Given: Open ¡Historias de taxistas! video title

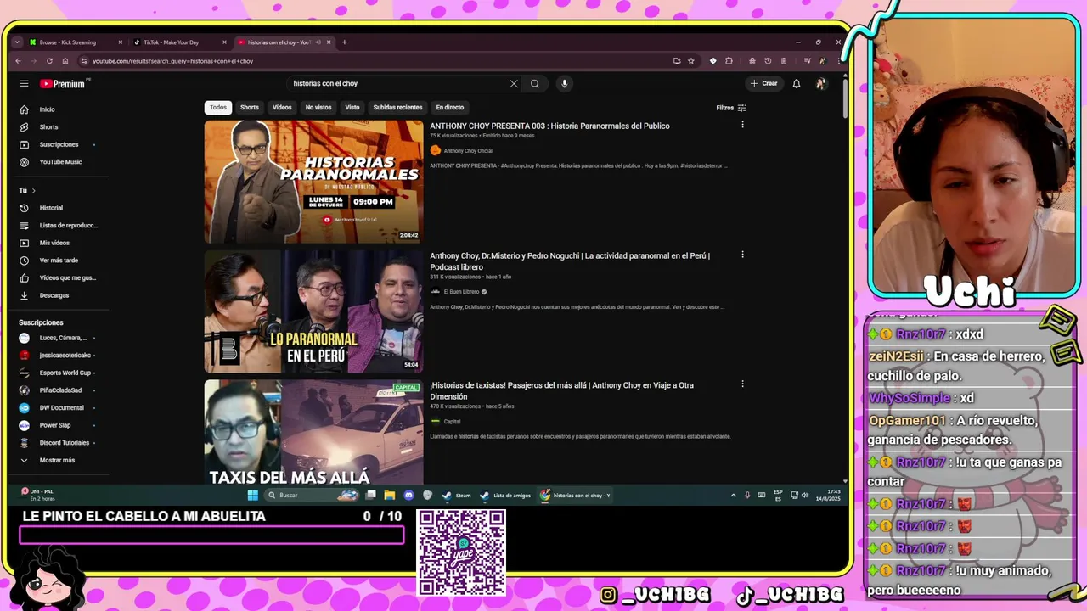Looking at the screenshot, I should point(561,390).
